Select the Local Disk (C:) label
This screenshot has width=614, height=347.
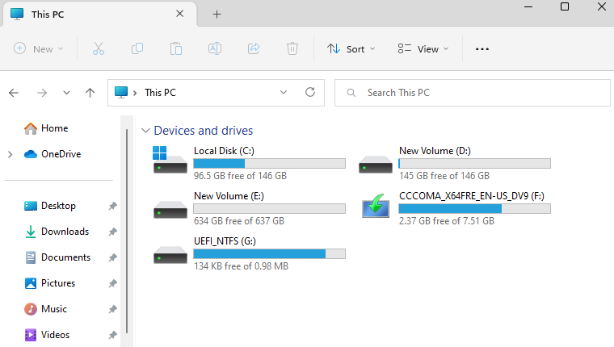[x=224, y=151]
